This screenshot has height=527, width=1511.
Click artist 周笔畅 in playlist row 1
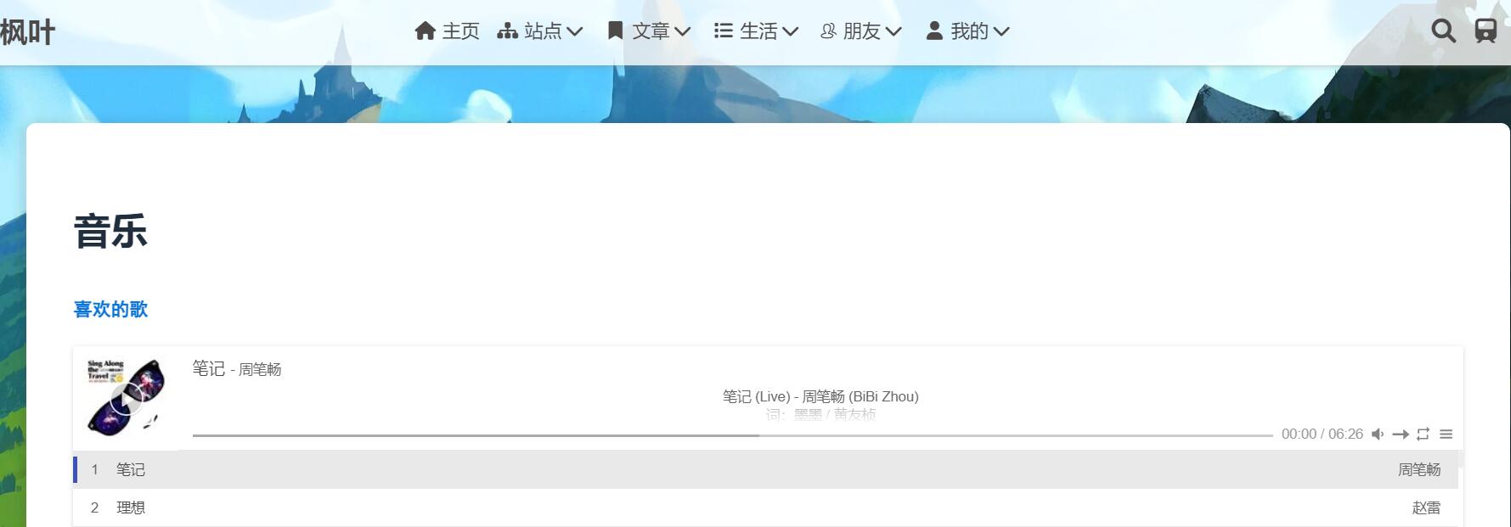pyautogui.click(x=1419, y=469)
